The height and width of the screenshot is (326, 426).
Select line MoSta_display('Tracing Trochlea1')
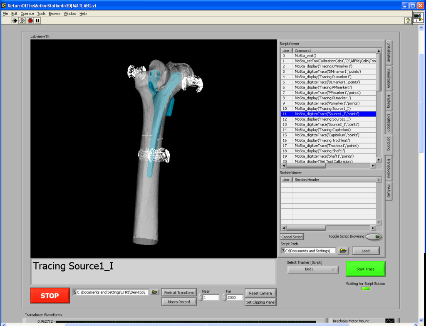(329, 141)
